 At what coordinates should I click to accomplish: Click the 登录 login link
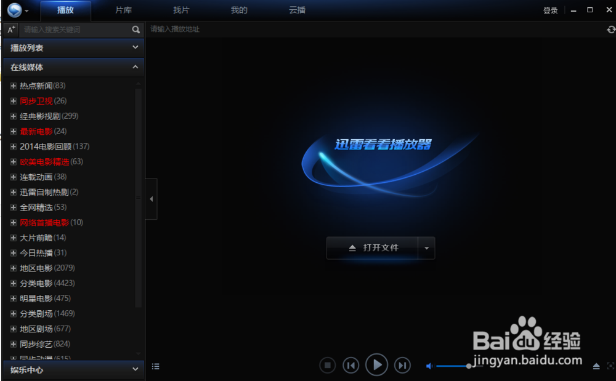[x=550, y=10]
